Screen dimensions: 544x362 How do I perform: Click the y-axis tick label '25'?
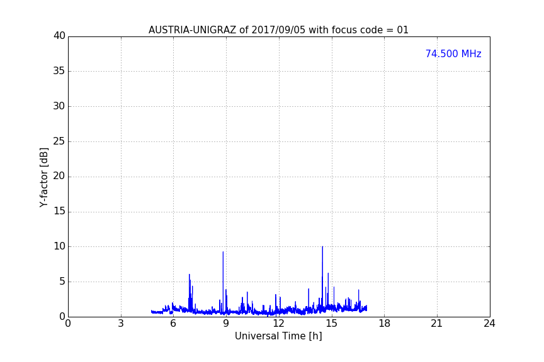coord(59,141)
